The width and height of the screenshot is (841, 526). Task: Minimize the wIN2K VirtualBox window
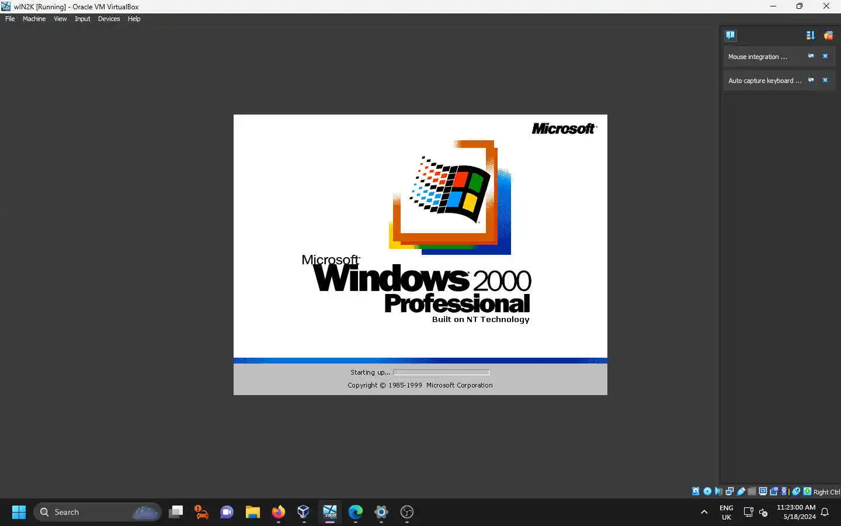click(x=773, y=6)
